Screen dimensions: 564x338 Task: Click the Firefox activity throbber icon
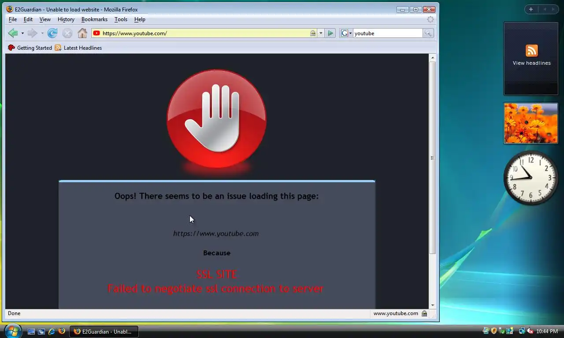(x=430, y=19)
